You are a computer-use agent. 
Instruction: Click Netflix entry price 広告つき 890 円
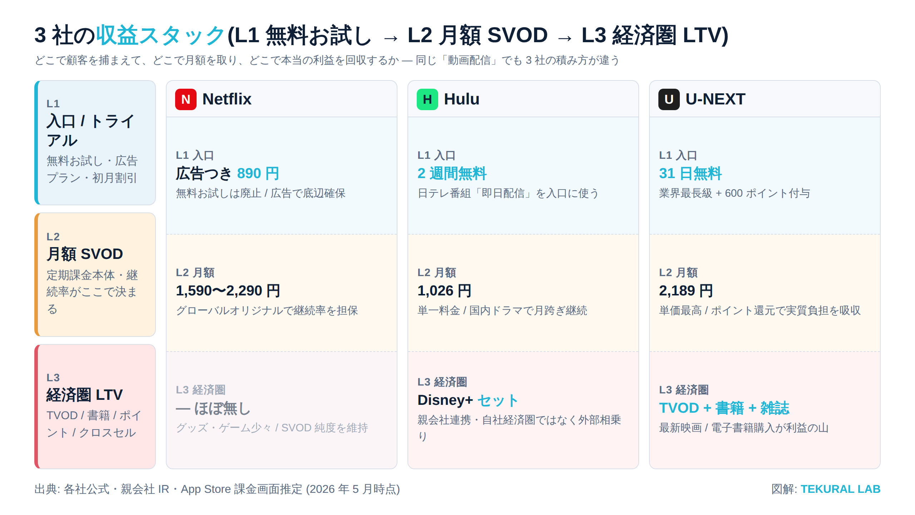(x=227, y=174)
